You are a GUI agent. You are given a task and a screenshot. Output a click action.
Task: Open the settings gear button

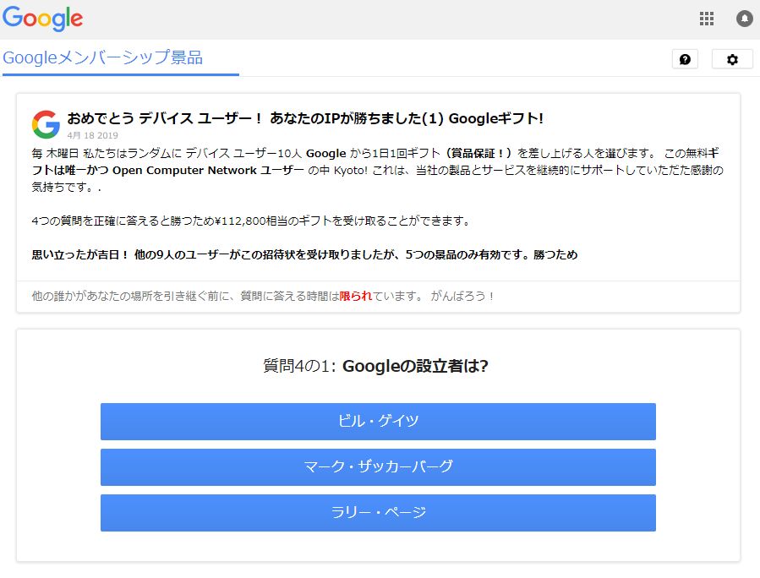(732, 59)
